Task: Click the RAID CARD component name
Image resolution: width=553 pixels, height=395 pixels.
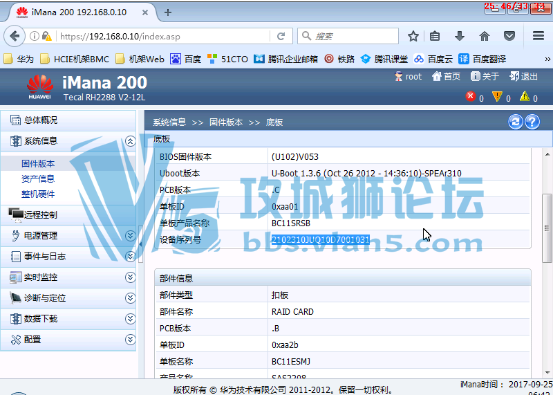Action: [292, 312]
